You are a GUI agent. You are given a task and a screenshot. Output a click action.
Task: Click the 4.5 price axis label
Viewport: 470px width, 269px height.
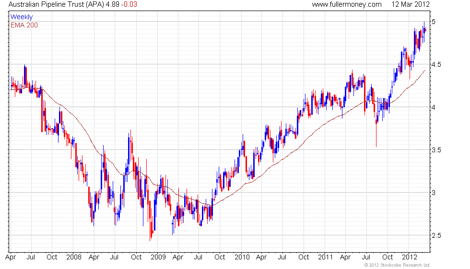pos(436,64)
